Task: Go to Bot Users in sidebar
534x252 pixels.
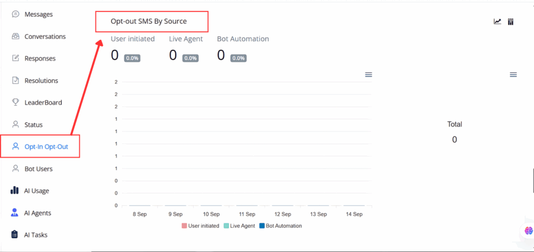Action: point(38,169)
